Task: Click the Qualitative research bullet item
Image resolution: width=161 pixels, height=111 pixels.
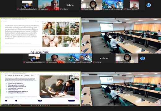Action: pyautogui.click(x=15, y=84)
